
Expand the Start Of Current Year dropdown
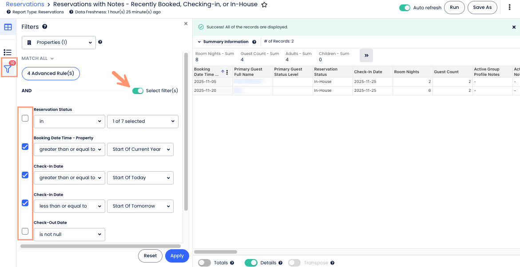(140, 149)
